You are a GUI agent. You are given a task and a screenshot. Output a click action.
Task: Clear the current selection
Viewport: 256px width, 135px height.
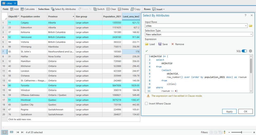click(x=111, y=9)
